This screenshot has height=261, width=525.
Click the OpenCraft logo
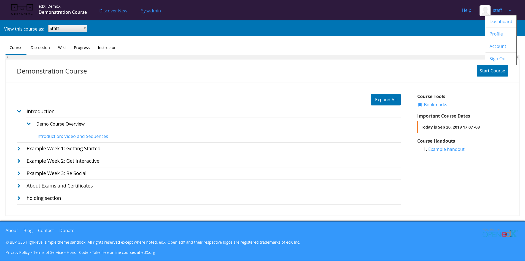click(22, 10)
